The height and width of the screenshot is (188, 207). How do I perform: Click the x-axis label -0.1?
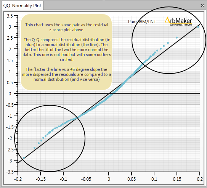63,179
